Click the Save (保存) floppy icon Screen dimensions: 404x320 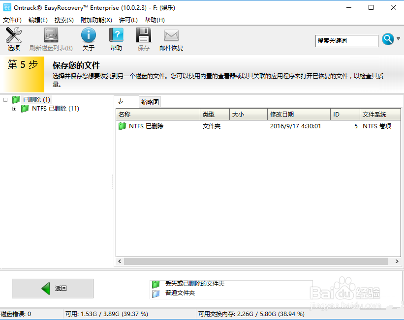(144, 35)
